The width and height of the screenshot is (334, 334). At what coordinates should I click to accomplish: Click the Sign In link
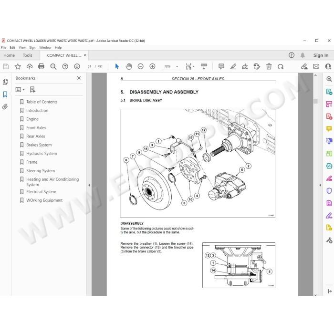pyautogui.click(x=321, y=55)
